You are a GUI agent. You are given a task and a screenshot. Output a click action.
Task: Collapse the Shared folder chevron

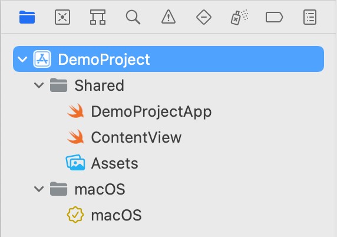(x=39, y=85)
